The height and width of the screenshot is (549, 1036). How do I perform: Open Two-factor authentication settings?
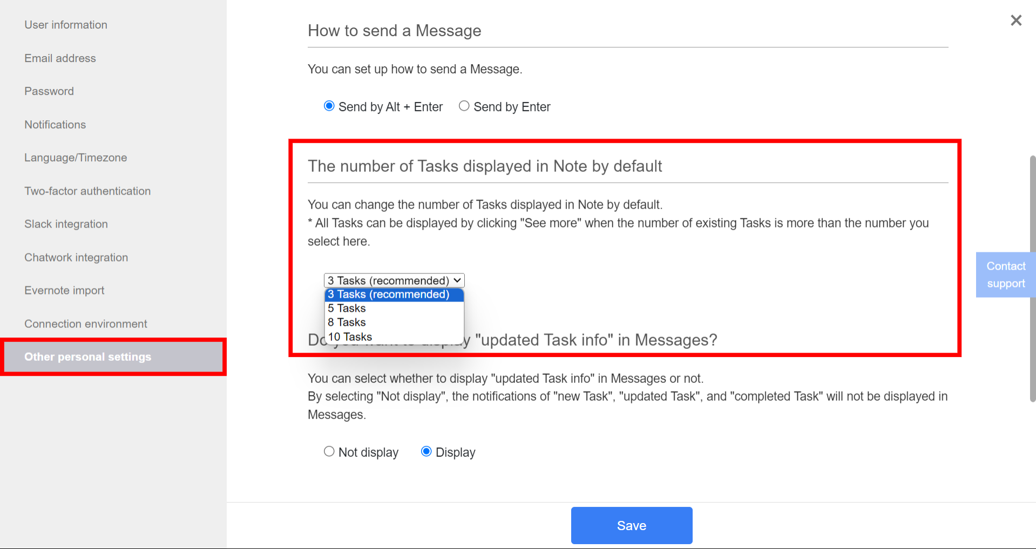point(87,190)
